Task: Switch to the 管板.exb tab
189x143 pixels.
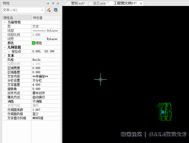Action: point(78,3)
